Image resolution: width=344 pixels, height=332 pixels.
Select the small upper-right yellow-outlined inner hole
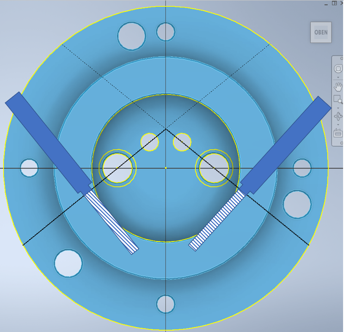tap(182, 142)
